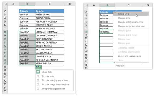
Task: Select row 8 header in right sheet
Action: click(x=86, y=32)
